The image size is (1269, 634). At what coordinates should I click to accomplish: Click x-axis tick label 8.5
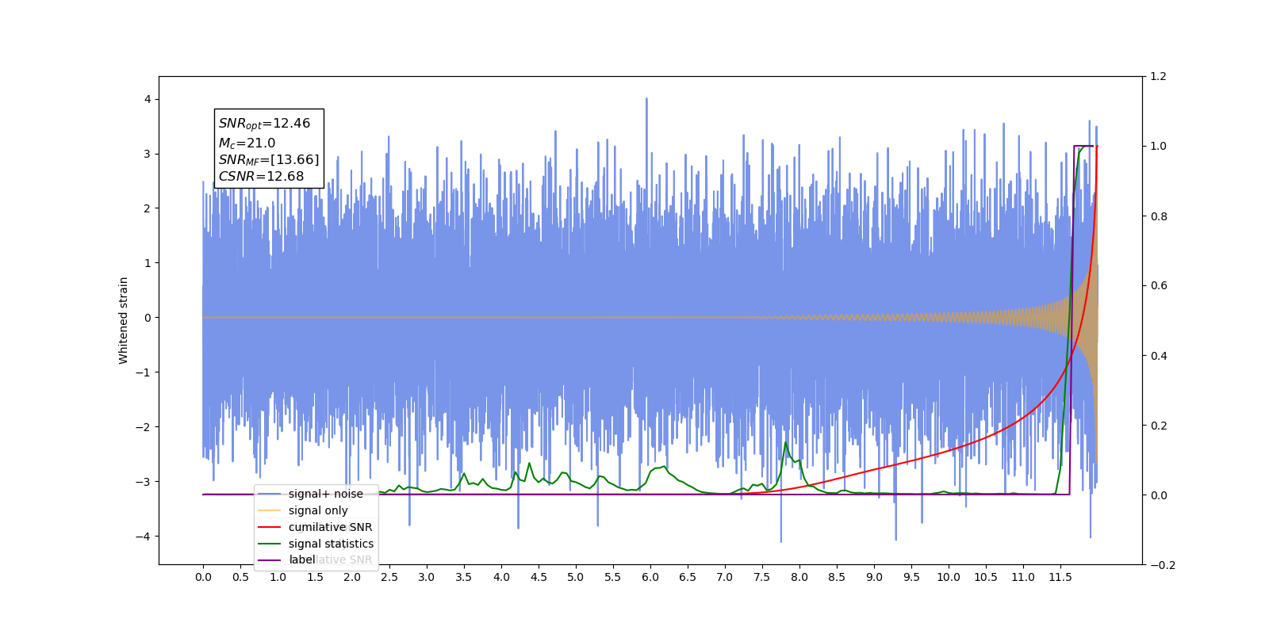[837, 577]
